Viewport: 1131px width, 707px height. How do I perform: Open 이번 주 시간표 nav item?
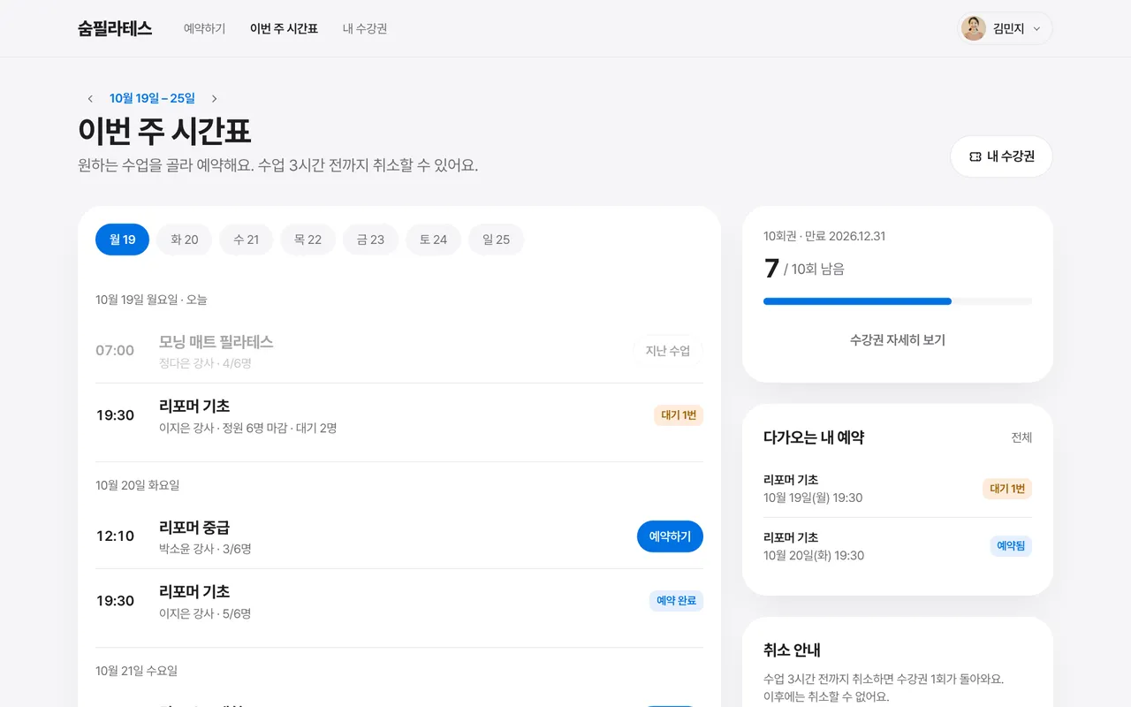pos(284,28)
